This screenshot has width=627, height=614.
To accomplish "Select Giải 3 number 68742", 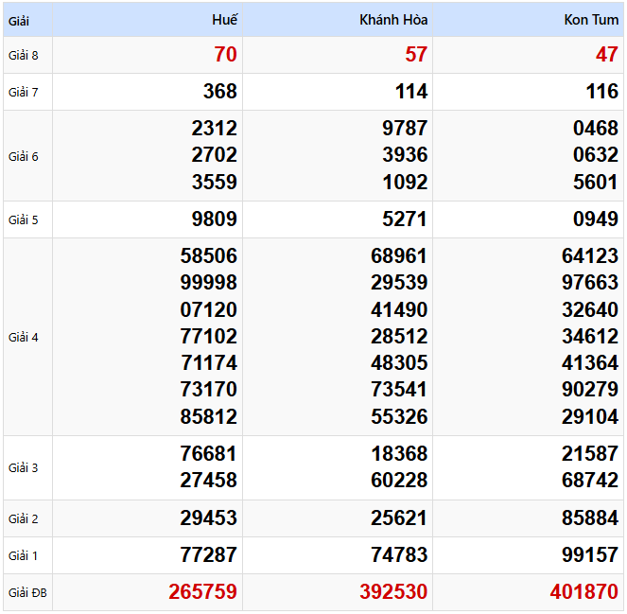I will [589, 481].
